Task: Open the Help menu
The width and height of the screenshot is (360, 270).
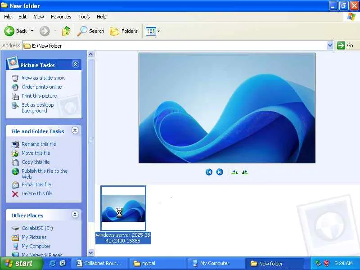Action: [x=102, y=17]
